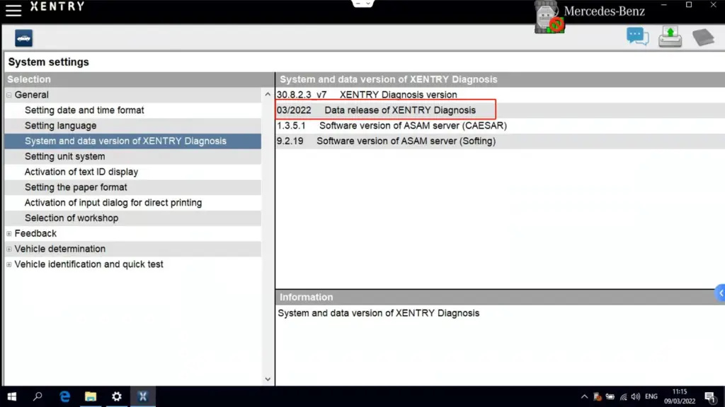
Task: Open the taskbar clock and date
Action: pos(680,396)
